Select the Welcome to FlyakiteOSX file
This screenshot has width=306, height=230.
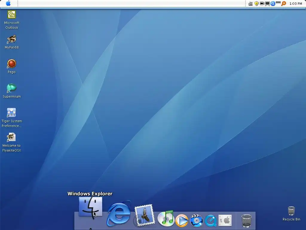coord(11,137)
